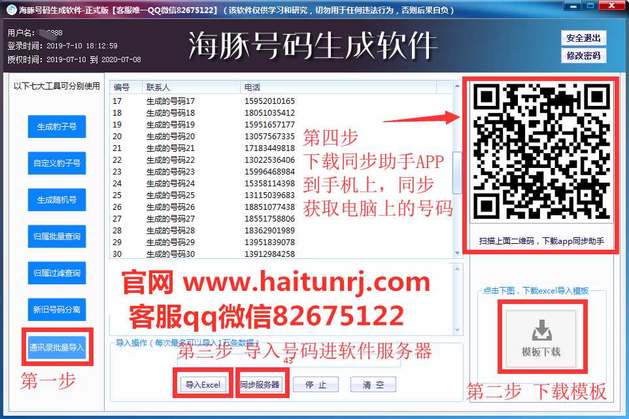Select the 生成随机号 tool
Viewport: 629px width, 419px height.
(x=57, y=199)
